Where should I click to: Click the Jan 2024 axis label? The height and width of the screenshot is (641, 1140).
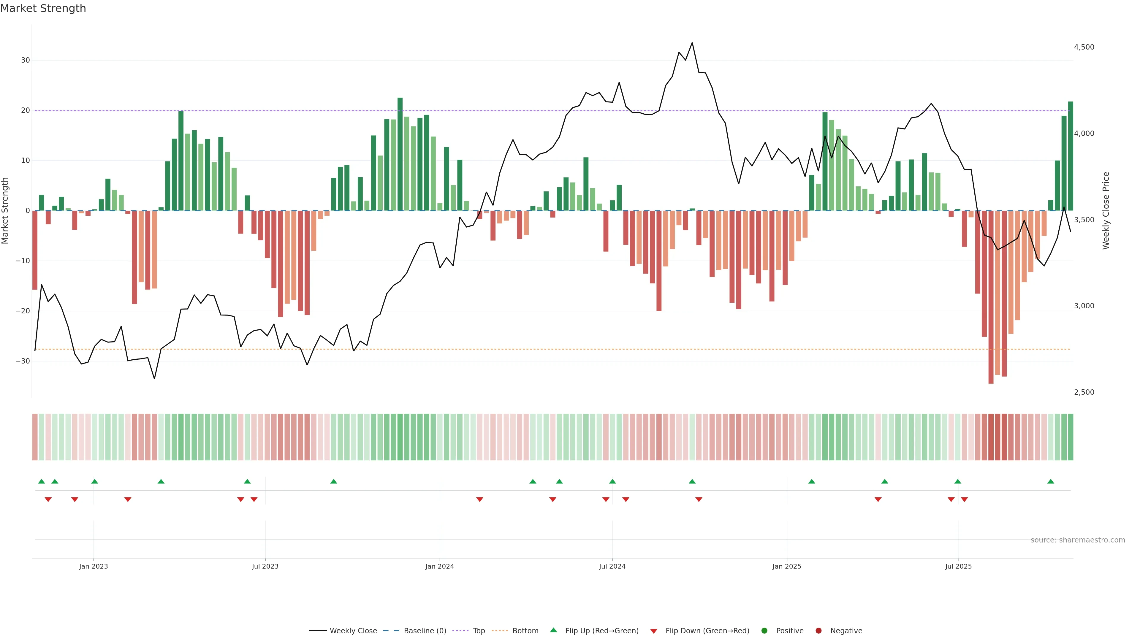[439, 566]
